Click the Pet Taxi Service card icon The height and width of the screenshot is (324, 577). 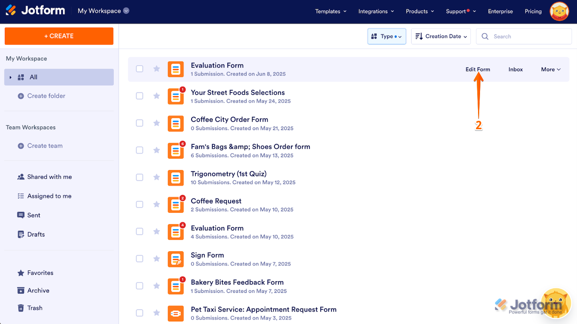click(176, 313)
